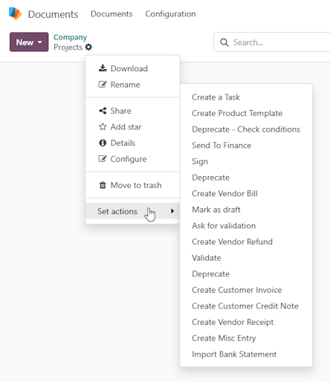Click the Download tray icon
Image resolution: width=330 pixels, height=382 pixels.
click(x=103, y=68)
